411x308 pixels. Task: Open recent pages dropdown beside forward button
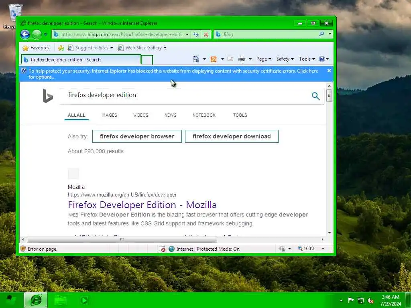click(x=45, y=34)
